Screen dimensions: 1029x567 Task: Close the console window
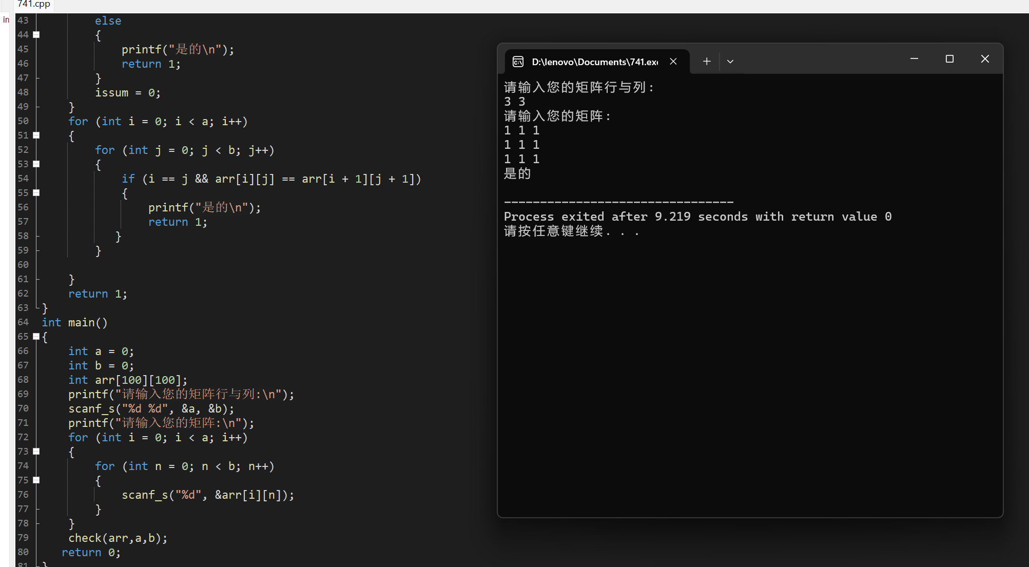tap(985, 59)
